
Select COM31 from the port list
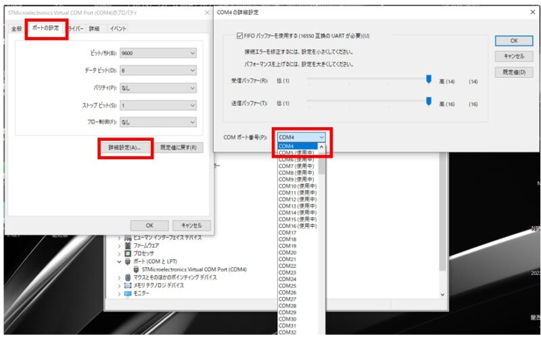tap(298, 325)
